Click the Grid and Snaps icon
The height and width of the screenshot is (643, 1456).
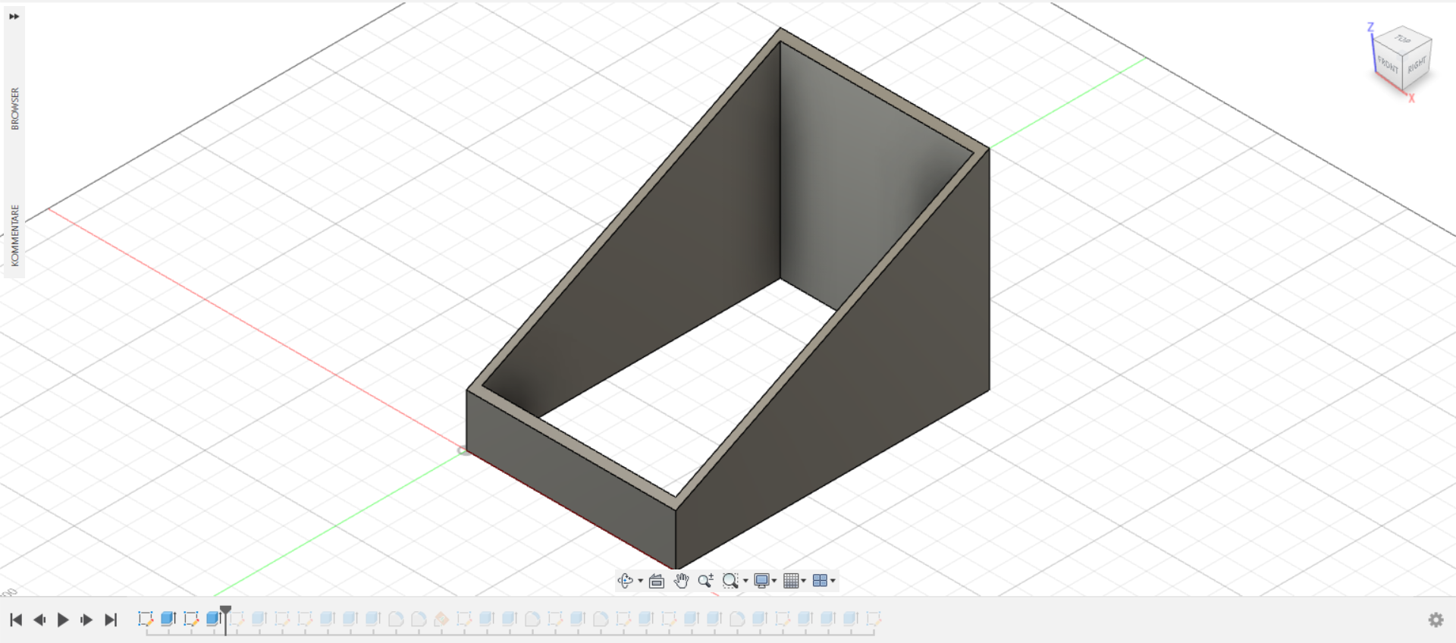click(791, 581)
